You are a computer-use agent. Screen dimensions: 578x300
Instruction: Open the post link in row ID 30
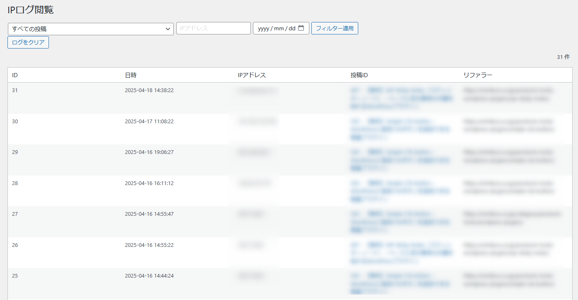pos(400,129)
